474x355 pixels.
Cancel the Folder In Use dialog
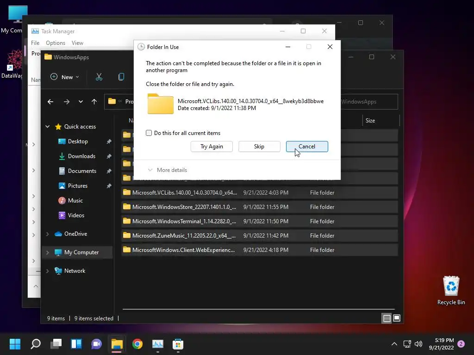click(307, 147)
